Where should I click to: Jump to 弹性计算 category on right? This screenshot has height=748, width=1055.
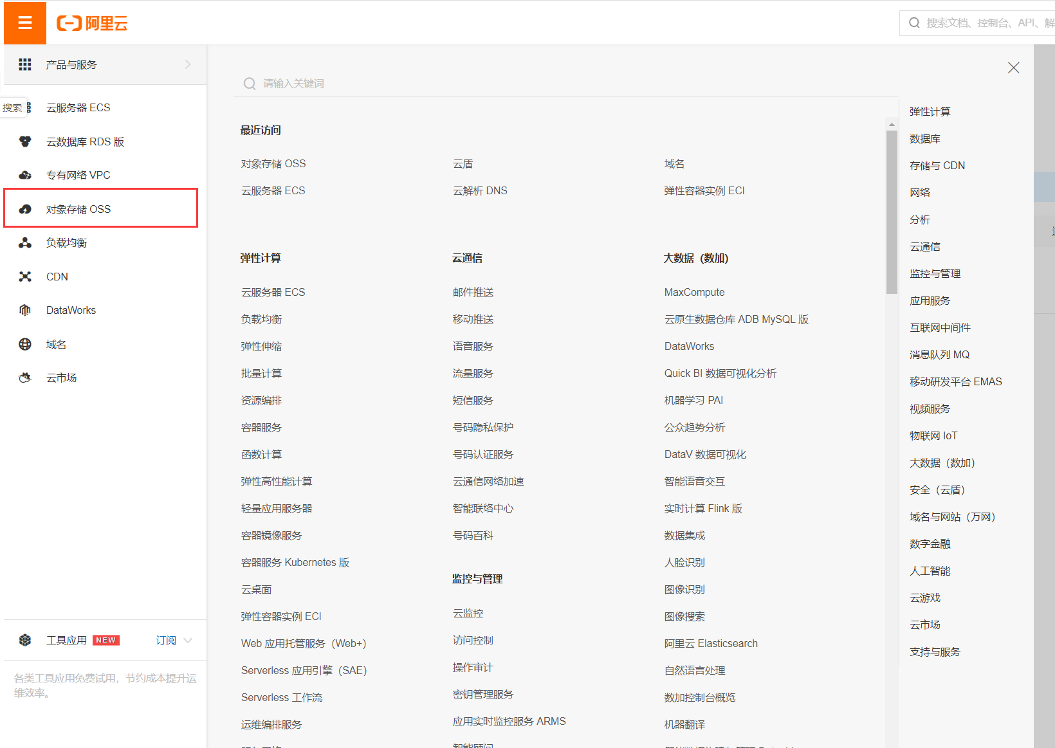tap(930, 111)
